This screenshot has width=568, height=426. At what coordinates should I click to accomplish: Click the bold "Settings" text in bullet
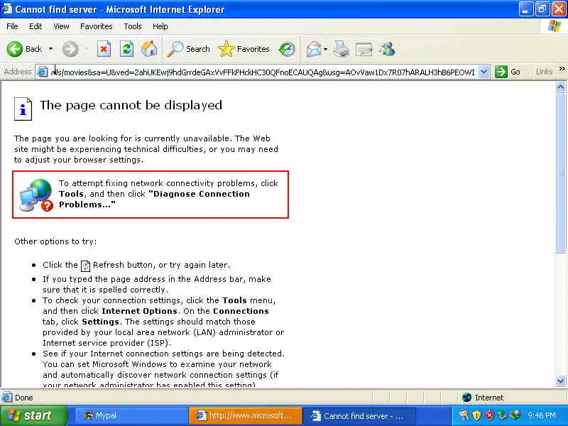pyautogui.click(x=100, y=322)
